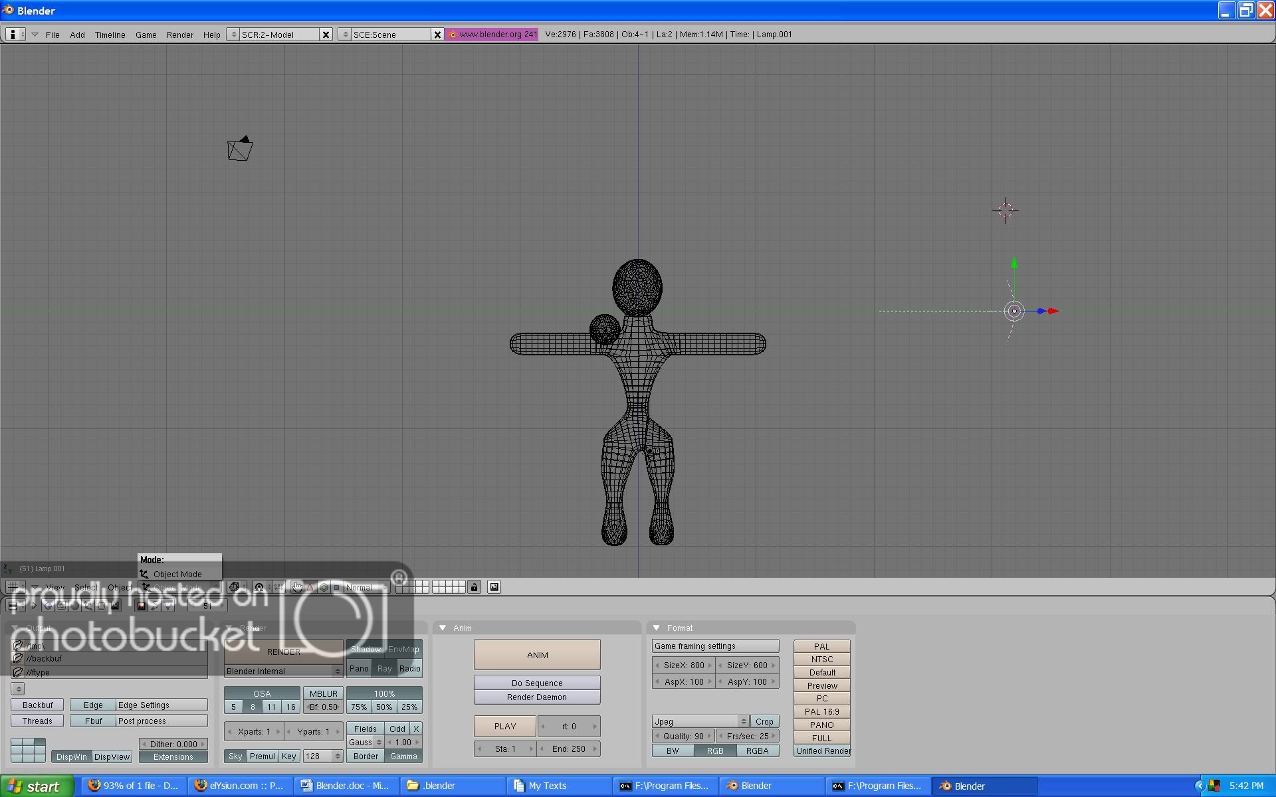Click the Script buttons icon
The height and width of the screenshot is (797, 1276).
click(62, 606)
